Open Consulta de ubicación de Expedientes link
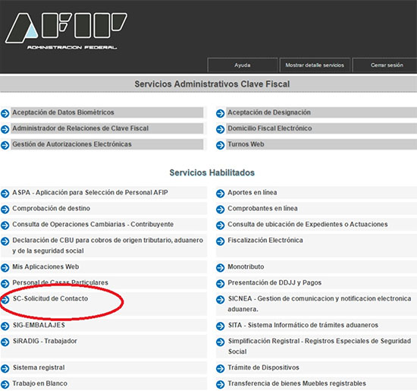417x391 pixels. [308, 224]
